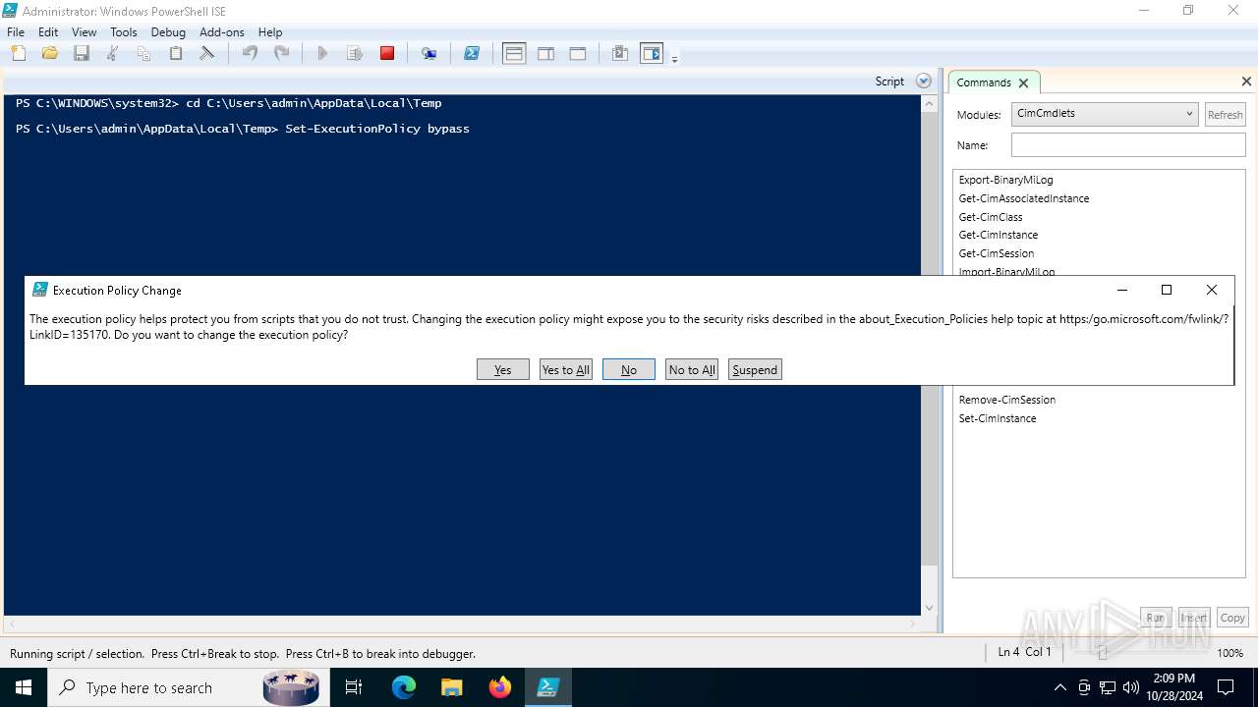Image resolution: width=1258 pixels, height=707 pixels.
Task: Open File Explorer from taskbar
Action: click(452, 687)
